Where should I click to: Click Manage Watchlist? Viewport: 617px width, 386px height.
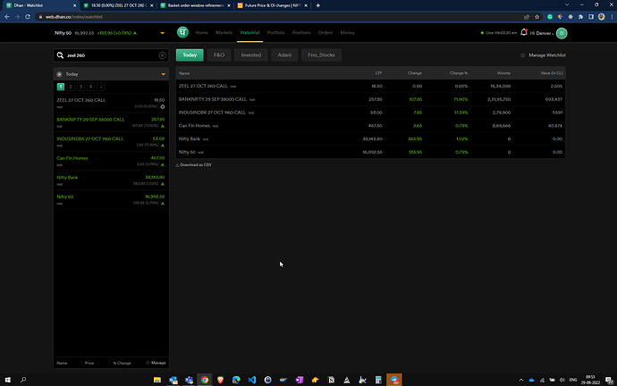coord(544,55)
